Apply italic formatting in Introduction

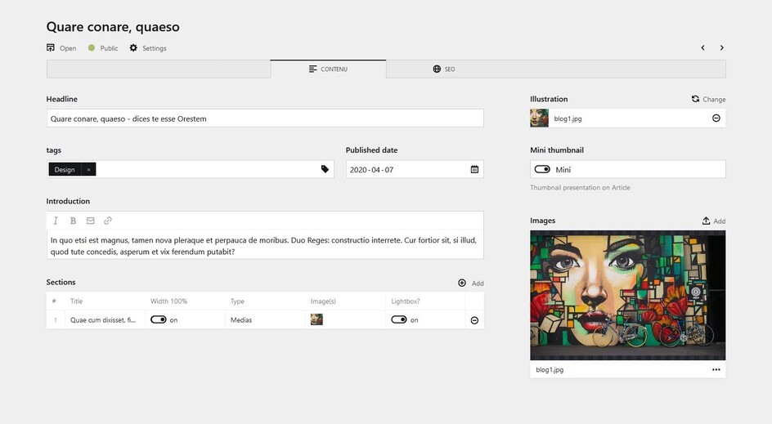point(56,221)
